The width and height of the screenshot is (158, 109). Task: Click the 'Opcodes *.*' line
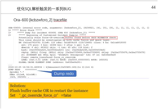click(x=17, y=72)
